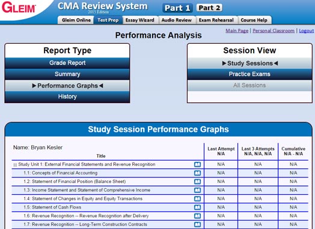Open book icon for 1.7 Long-Term Construction Contracts

coord(197,225)
